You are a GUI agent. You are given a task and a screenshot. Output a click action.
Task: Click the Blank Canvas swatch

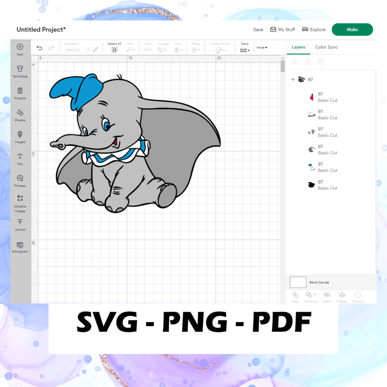click(x=298, y=282)
